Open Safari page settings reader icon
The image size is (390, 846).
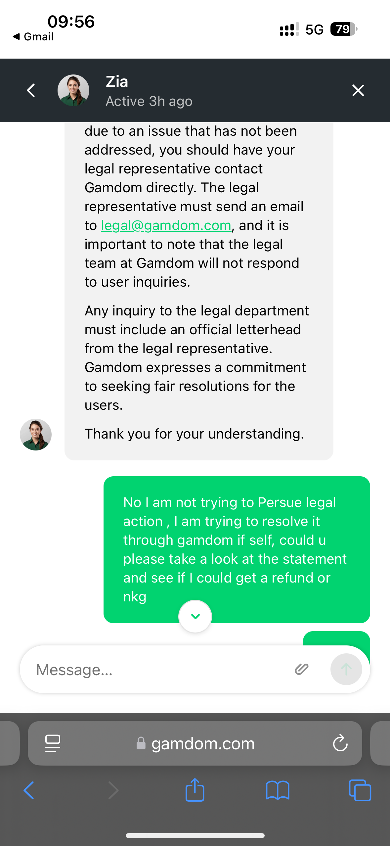[53, 743]
